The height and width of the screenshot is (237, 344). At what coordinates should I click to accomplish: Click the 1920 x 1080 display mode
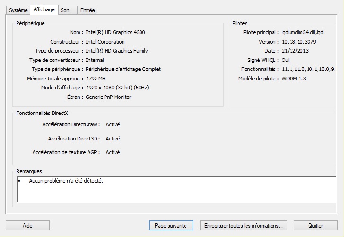117,88
